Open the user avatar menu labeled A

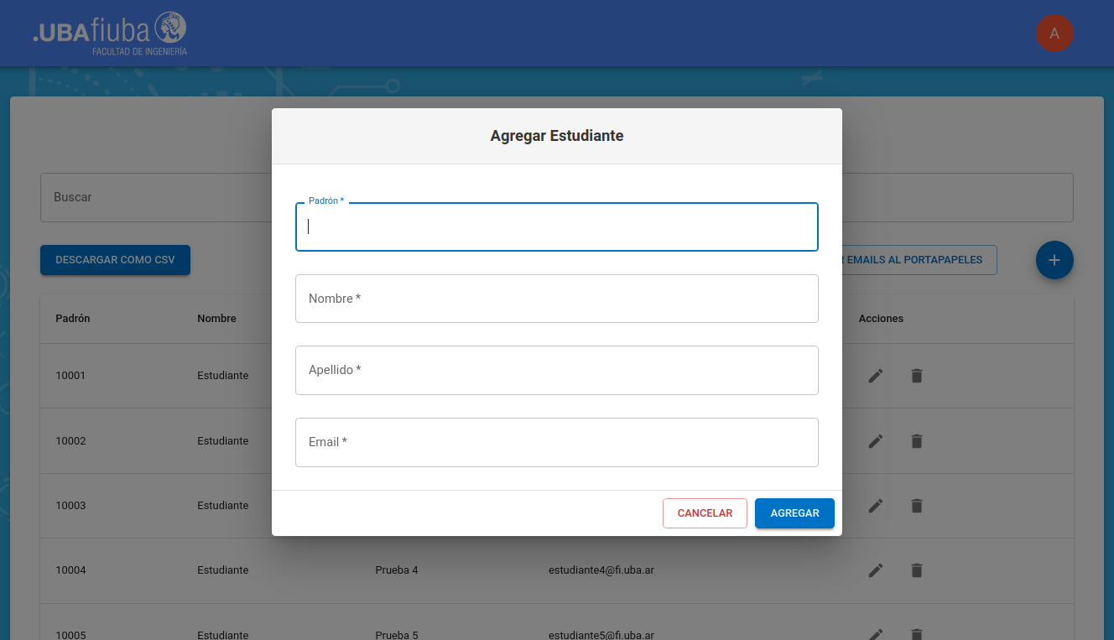point(1054,34)
